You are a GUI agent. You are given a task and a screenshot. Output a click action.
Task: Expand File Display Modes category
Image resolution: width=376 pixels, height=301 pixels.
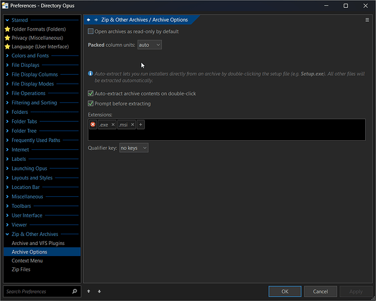7,84
